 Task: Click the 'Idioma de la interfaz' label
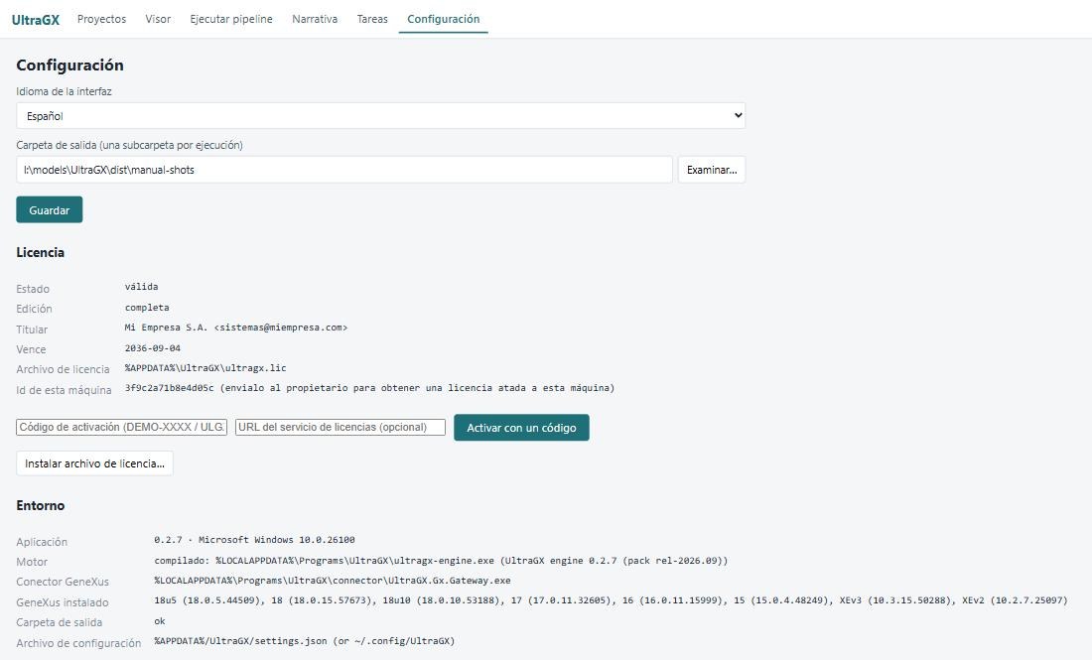pyautogui.click(x=65, y=91)
